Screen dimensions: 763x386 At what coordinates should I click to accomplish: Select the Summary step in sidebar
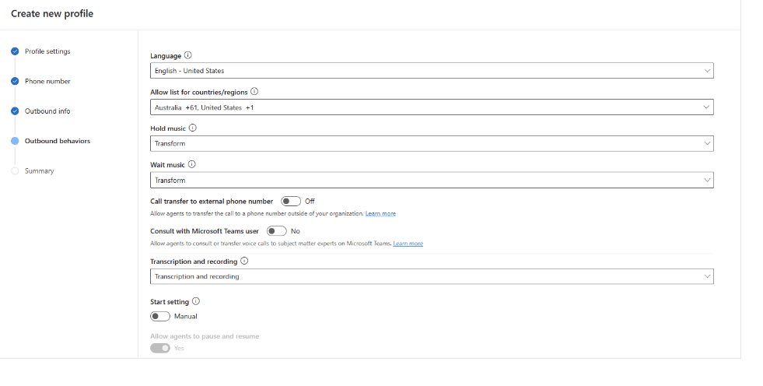39,171
